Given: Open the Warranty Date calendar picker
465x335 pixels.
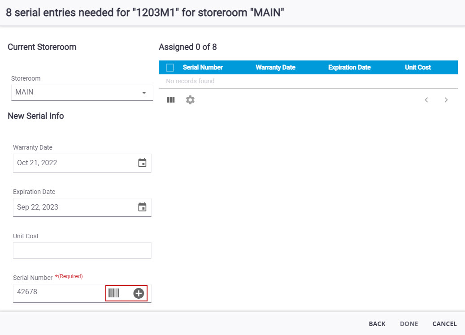Looking at the screenshot, I should pyautogui.click(x=142, y=163).
